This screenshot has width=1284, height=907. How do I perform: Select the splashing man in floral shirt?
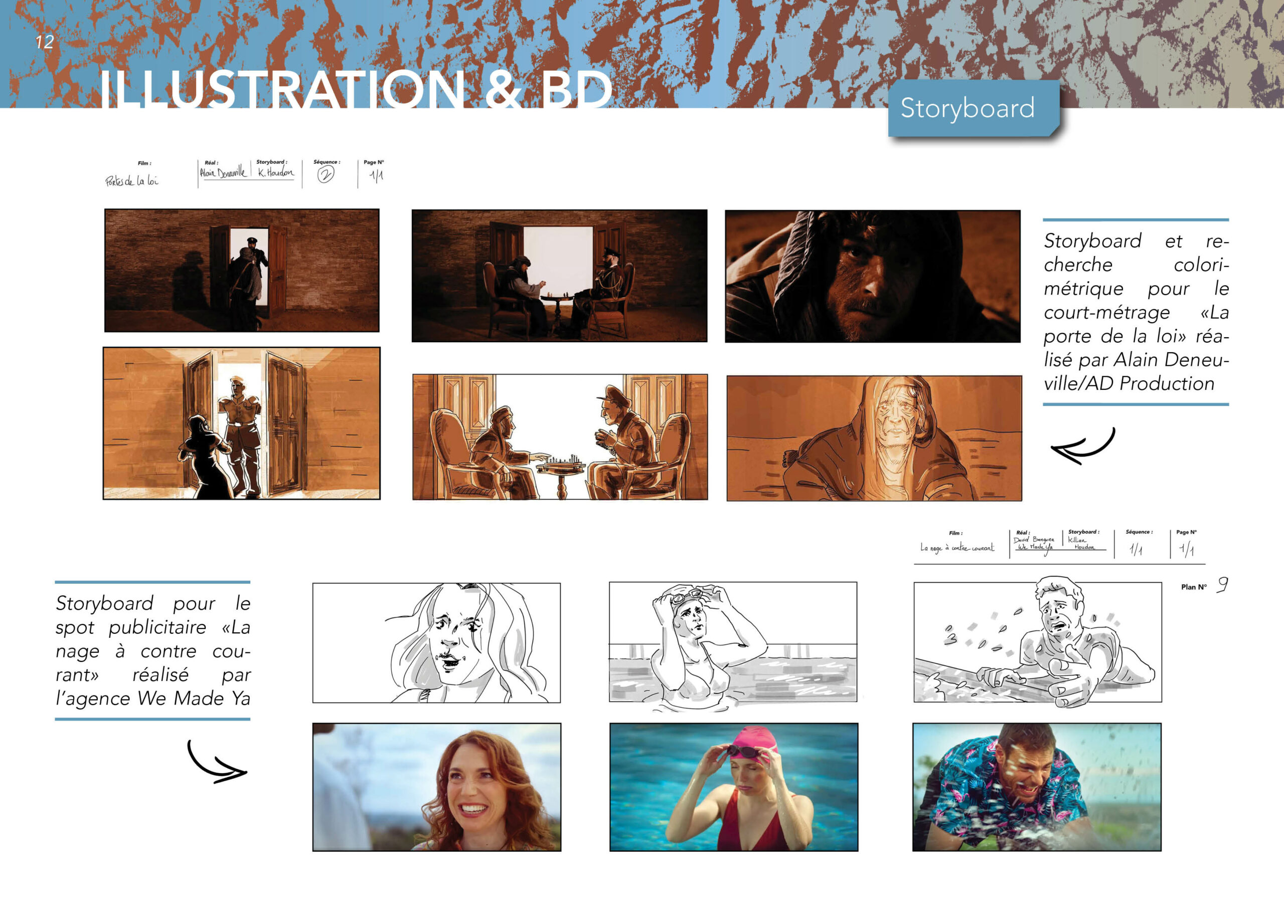point(1036,787)
